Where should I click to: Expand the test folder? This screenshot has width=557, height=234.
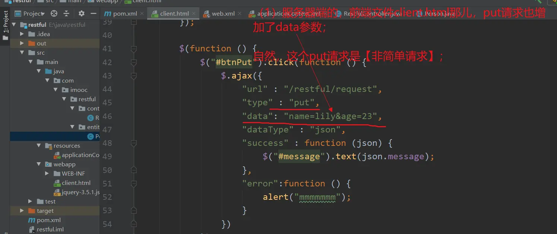(x=31, y=201)
